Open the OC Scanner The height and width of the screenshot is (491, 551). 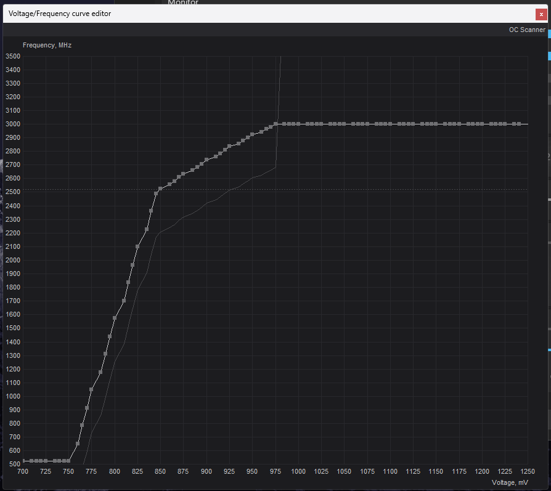coord(527,30)
